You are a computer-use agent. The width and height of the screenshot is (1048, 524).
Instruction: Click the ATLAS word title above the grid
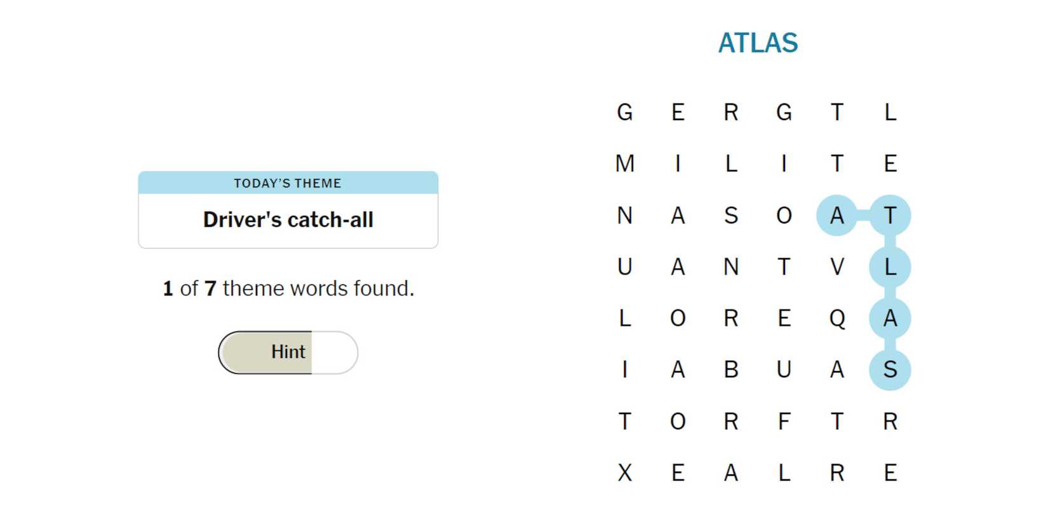[758, 43]
